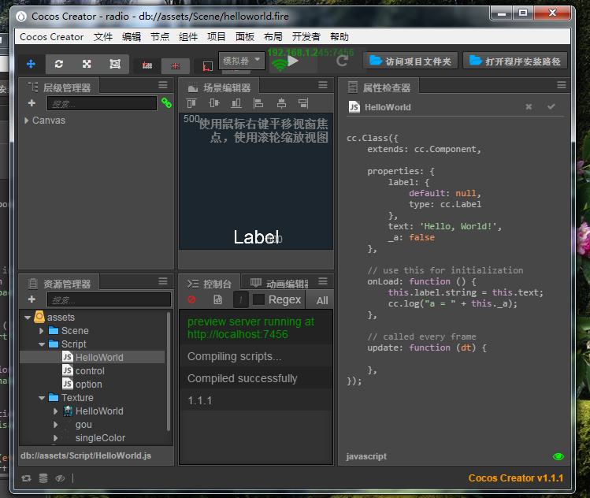Select the Rotate transform tool
590x498 pixels.
tap(59, 64)
